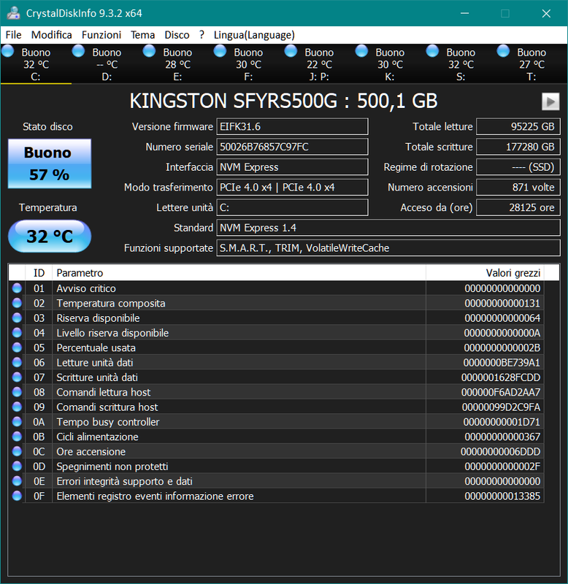Click status icon for Cicli alimentazione

17,437
